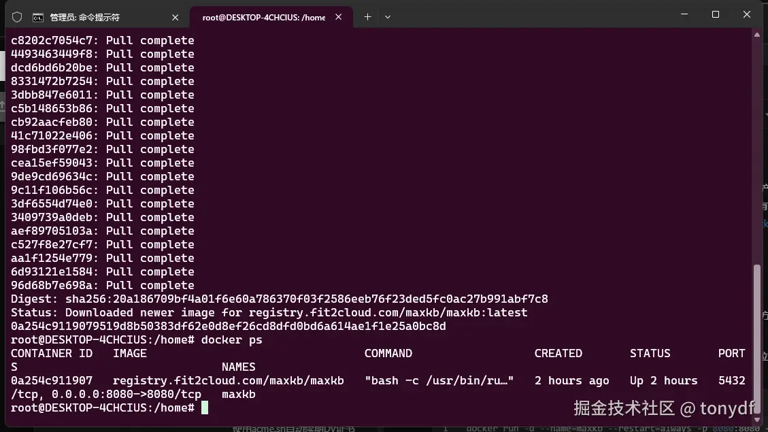Maximize the terminal window
768x432 pixels.
point(716,14)
